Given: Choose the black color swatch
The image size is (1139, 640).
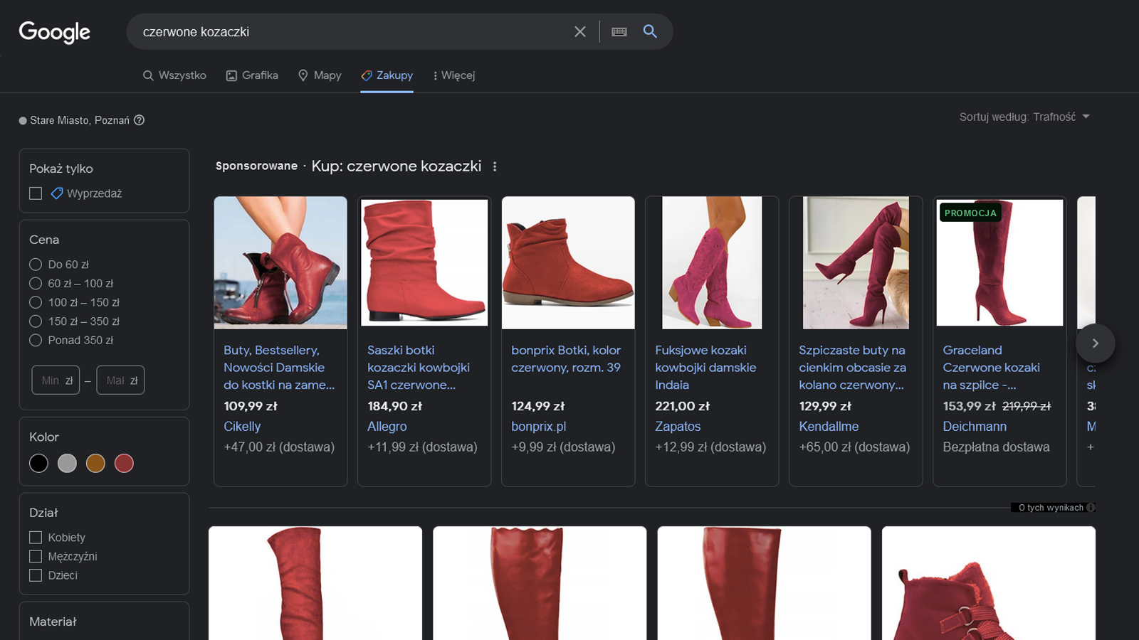Looking at the screenshot, I should click(x=38, y=464).
